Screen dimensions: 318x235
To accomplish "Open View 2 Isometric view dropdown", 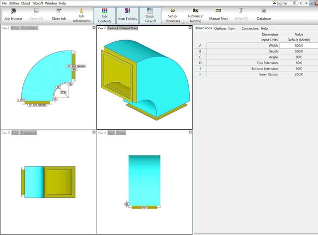I will point(114,28).
